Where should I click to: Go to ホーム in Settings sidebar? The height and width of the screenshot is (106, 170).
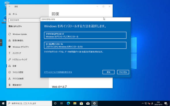pyautogui.click(x=15, y=14)
